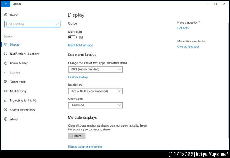
Task: Close the Settings window
Action: point(224,4)
